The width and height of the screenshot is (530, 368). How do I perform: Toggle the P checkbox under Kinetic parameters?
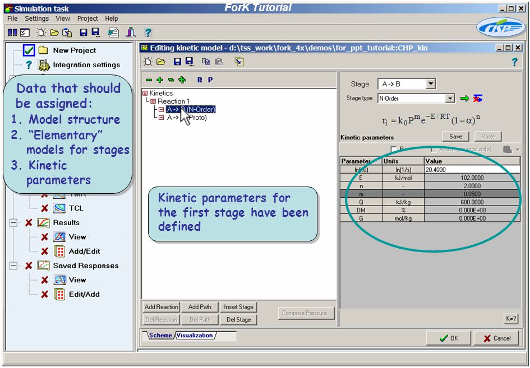394,149
